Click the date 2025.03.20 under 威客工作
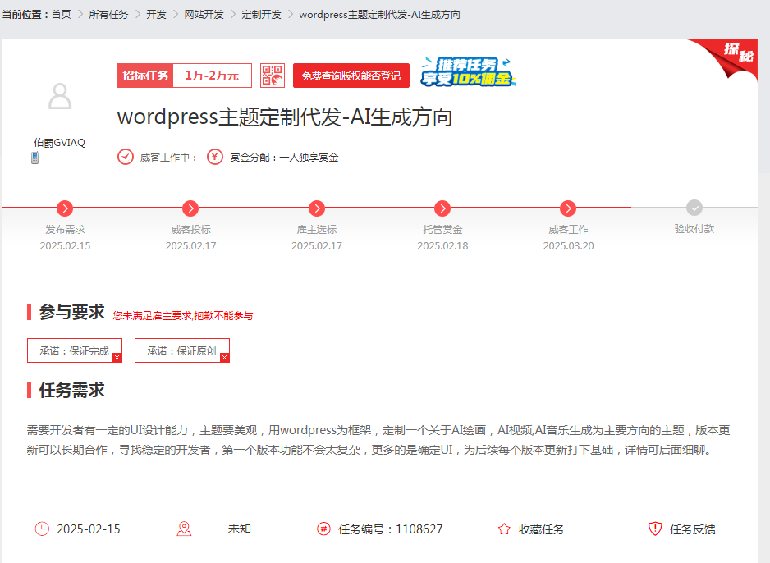The image size is (770, 563). [x=568, y=246]
